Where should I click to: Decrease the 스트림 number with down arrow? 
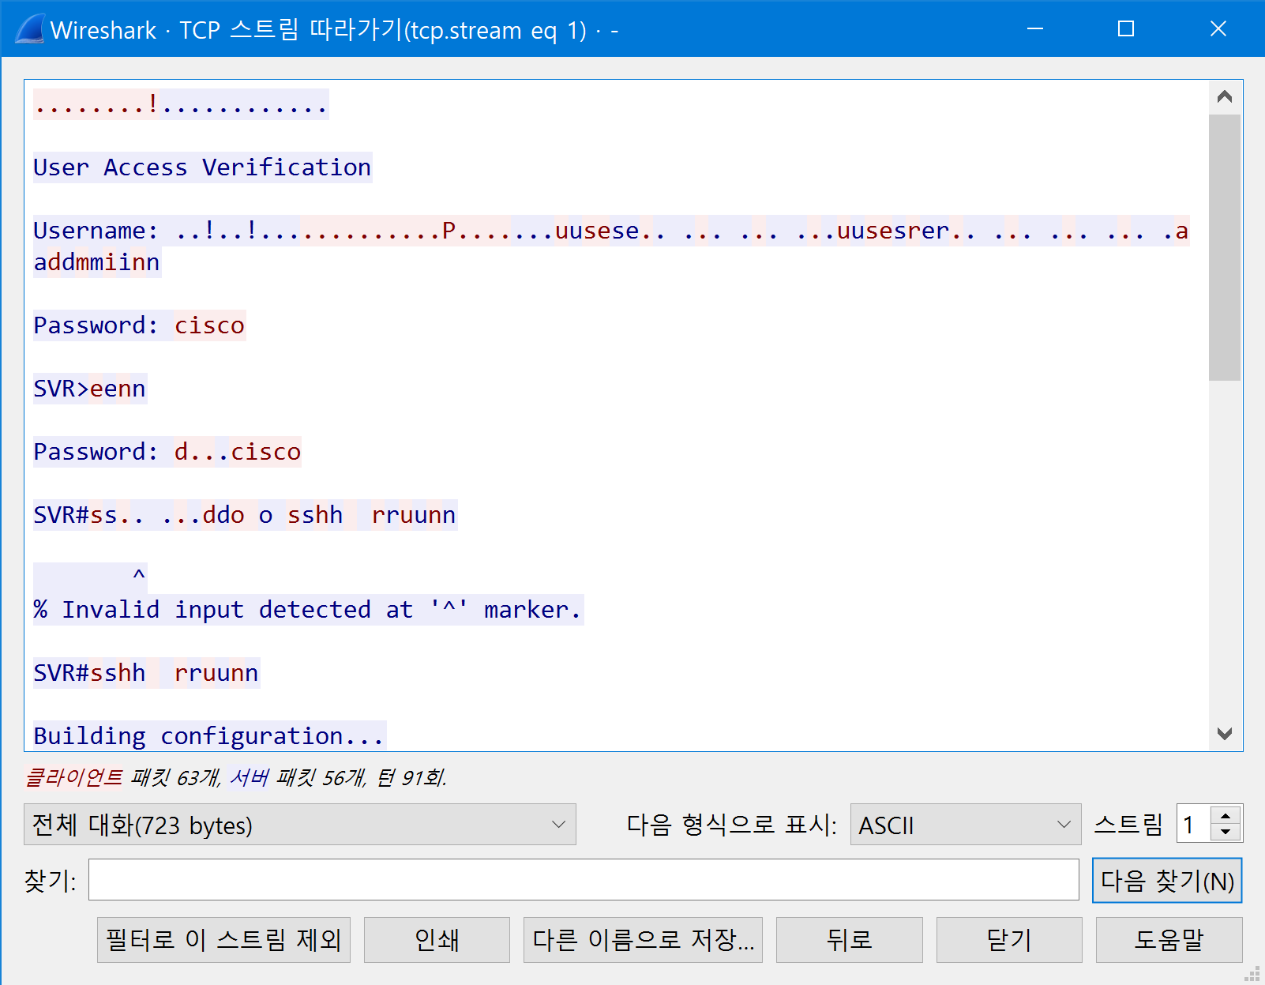tap(1226, 833)
